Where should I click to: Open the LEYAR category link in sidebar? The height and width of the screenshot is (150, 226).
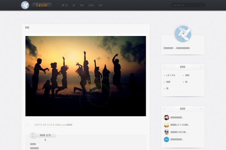point(171,75)
